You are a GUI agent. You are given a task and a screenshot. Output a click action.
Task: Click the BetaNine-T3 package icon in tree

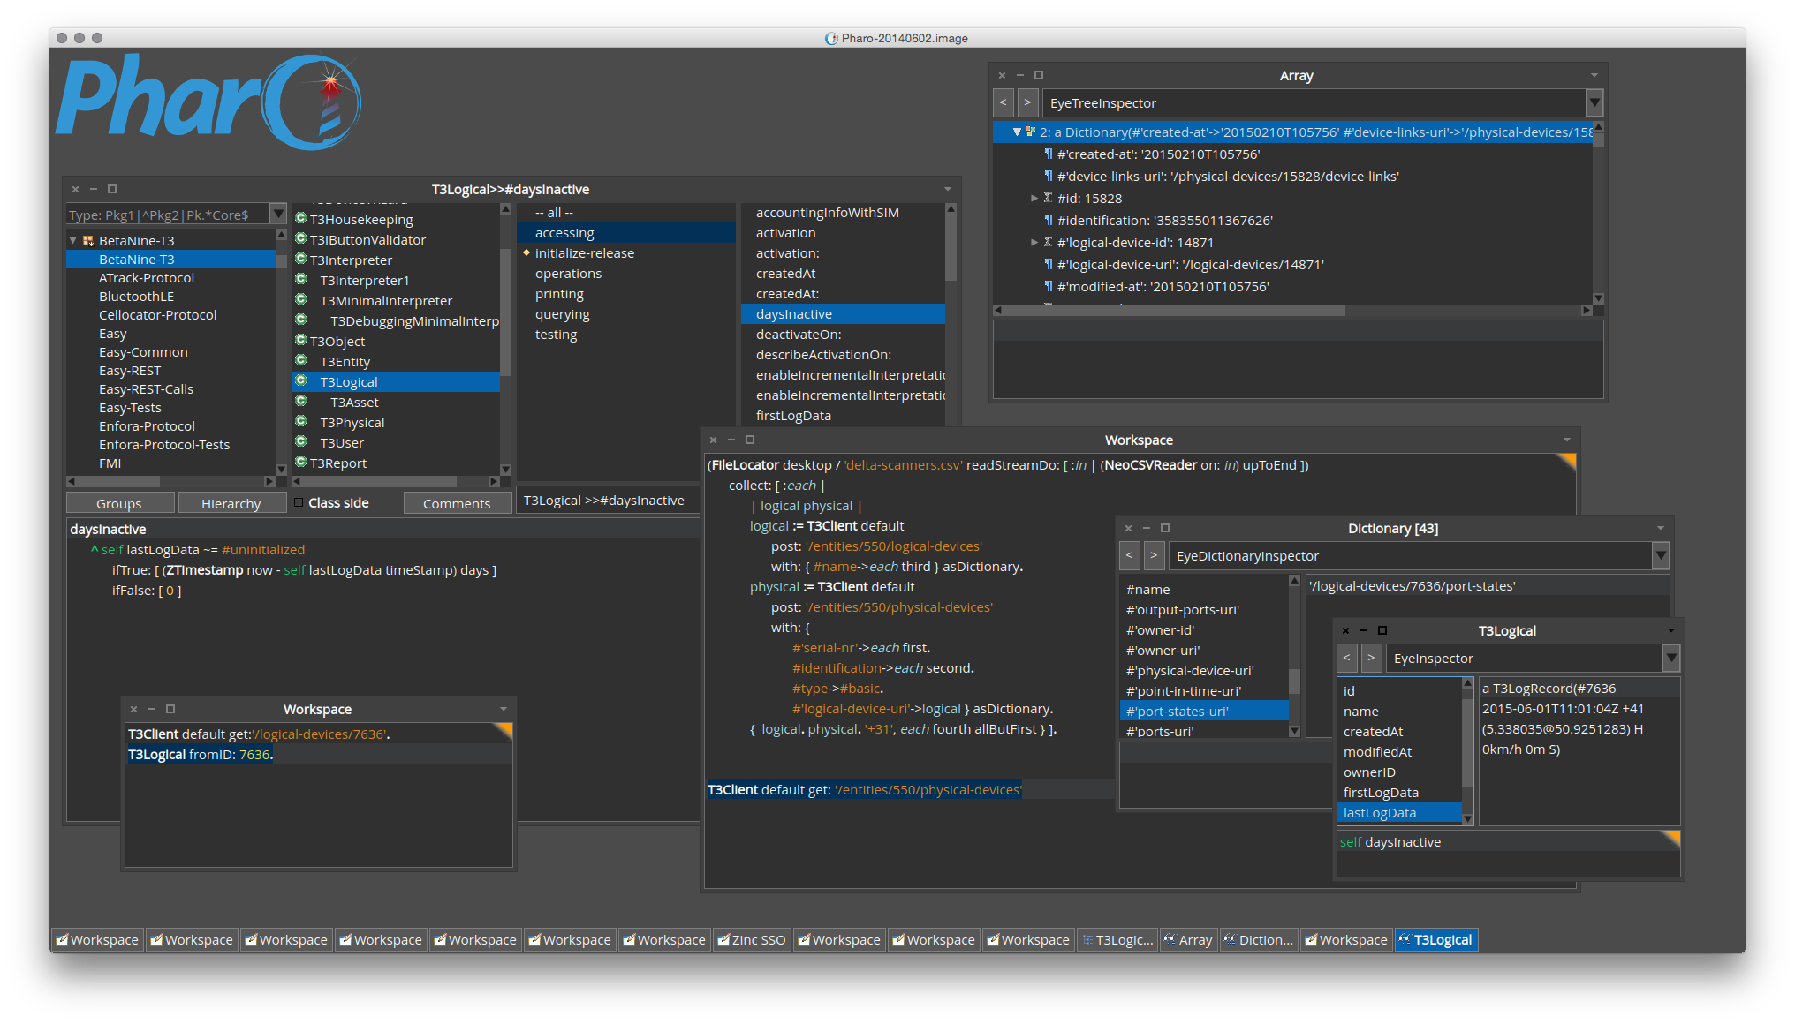click(x=88, y=240)
